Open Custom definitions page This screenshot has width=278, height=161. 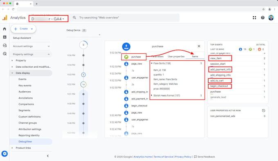pos(29,117)
